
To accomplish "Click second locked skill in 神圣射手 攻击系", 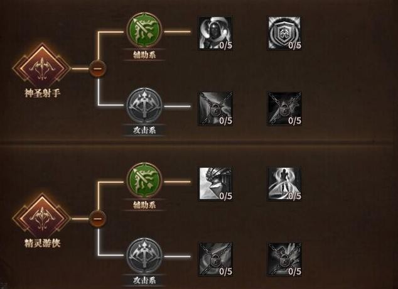I will pyautogui.click(x=284, y=109).
